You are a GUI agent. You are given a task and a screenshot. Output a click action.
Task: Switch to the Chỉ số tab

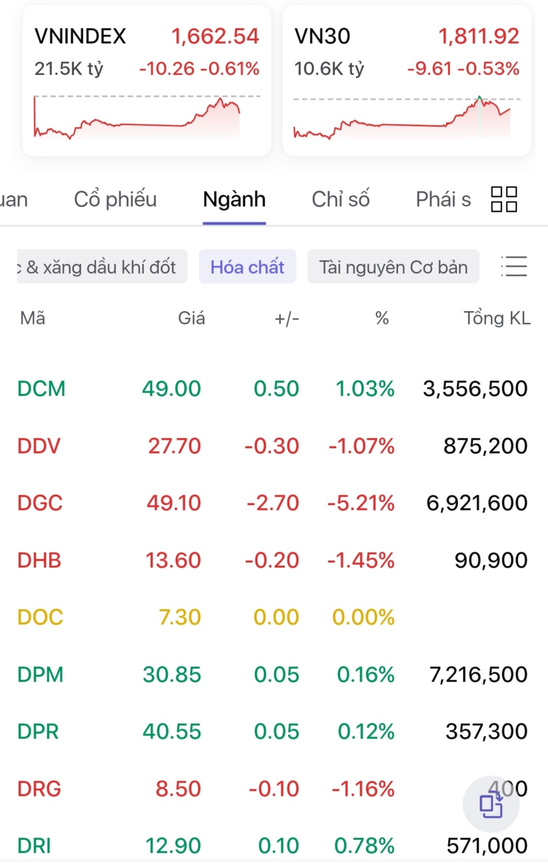(340, 200)
